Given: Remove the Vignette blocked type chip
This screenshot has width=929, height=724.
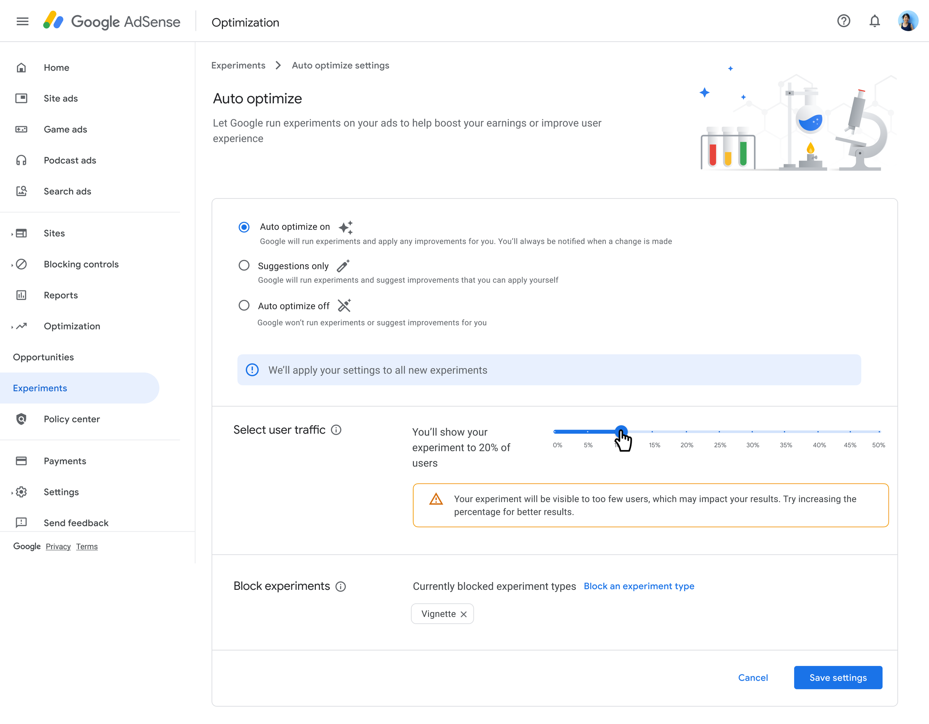Looking at the screenshot, I should coord(464,614).
